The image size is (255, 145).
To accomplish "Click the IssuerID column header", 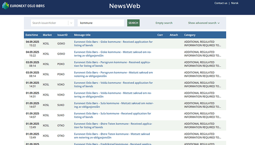I will tap(62, 35).
